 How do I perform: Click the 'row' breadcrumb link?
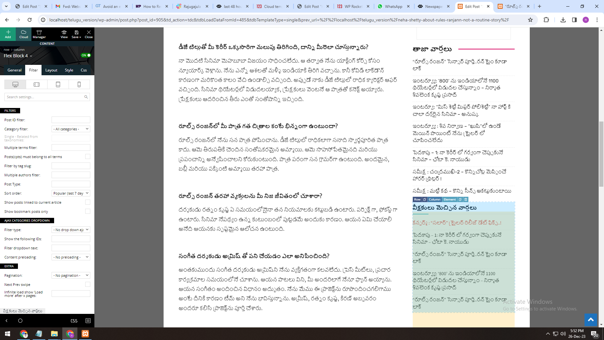click(x=7, y=50)
